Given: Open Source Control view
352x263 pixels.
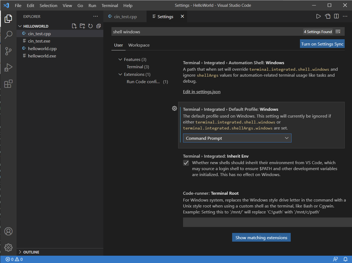Looking at the screenshot, I should pyautogui.click(x=8, y=51).
